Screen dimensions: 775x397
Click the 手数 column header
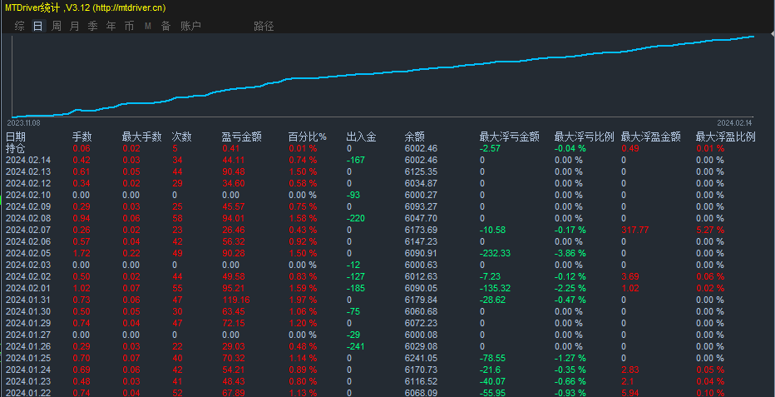point(82,137)
